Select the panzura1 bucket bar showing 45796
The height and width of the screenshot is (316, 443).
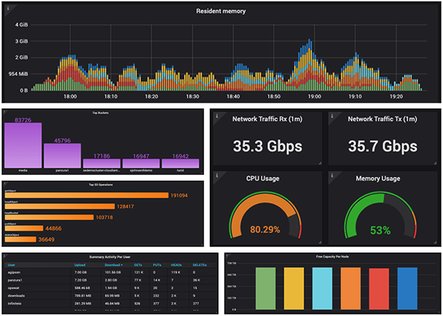(x=63, y=156)
